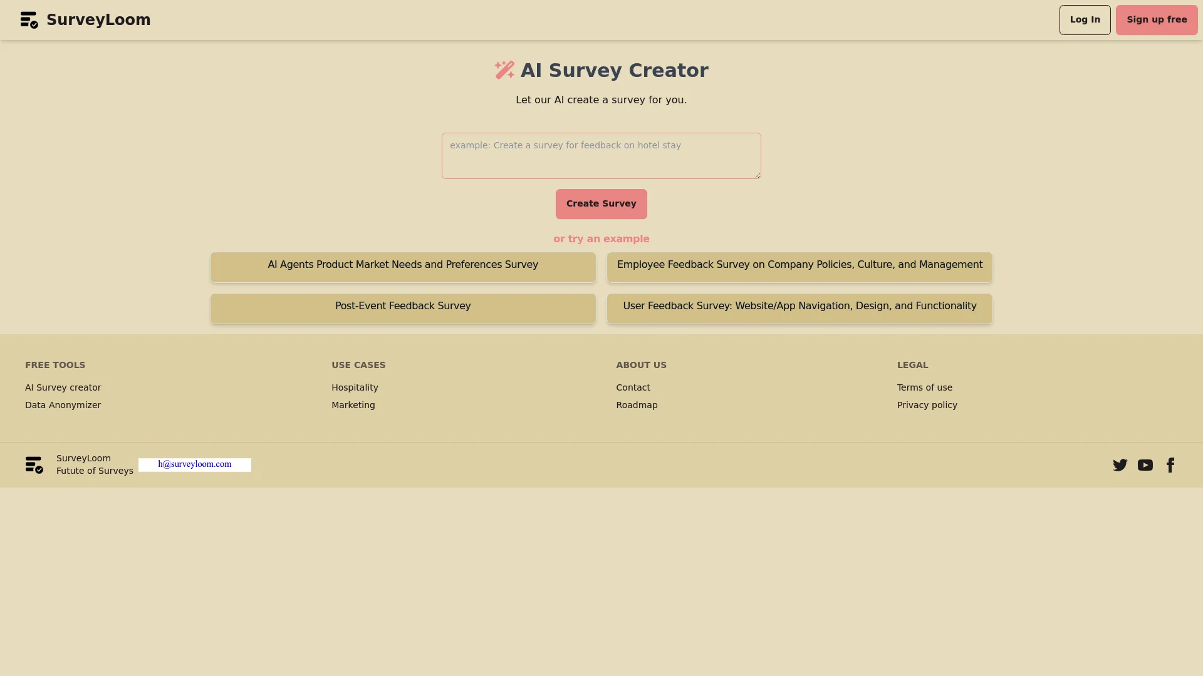1203x676 pixels.
Task: Open the Twitter social icon
Action: pos(1120,465)
